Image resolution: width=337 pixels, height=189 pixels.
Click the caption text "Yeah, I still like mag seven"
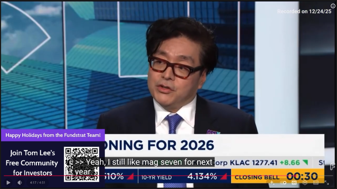[134, 162]
